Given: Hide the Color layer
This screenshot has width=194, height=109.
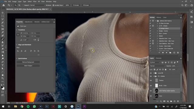Looking at the screenshot, I should click(x=151, y=96).
